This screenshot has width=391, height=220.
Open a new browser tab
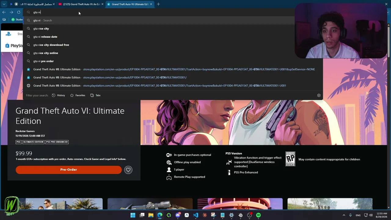coord(158,4)
